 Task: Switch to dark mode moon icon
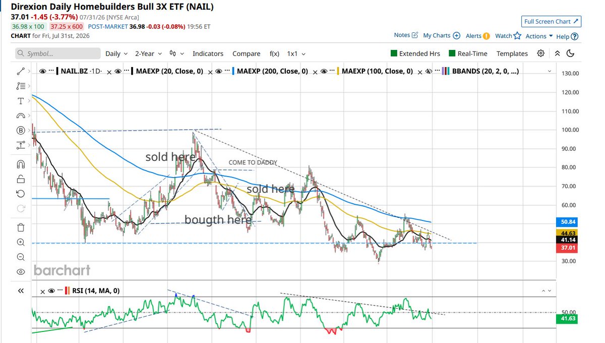[x=571, y=53]
